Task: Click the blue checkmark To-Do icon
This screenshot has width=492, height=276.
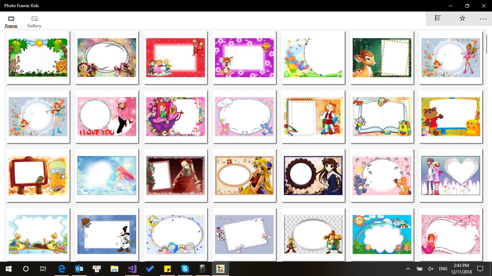Action: [x=150, y=269]
